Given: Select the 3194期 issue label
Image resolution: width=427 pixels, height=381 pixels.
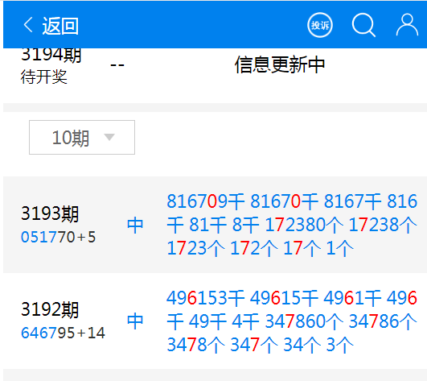Looking at the screenshot, I should (51, 55).
